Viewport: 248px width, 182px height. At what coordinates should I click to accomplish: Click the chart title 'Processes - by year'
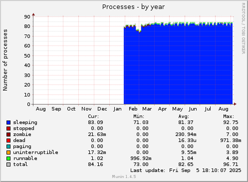tap(133, 7)
